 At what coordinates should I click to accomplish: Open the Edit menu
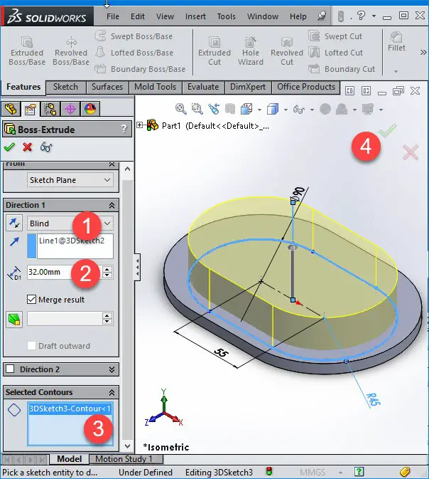(138, 16)
